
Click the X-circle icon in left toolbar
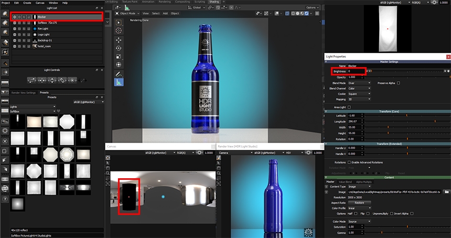pos(5,142)
